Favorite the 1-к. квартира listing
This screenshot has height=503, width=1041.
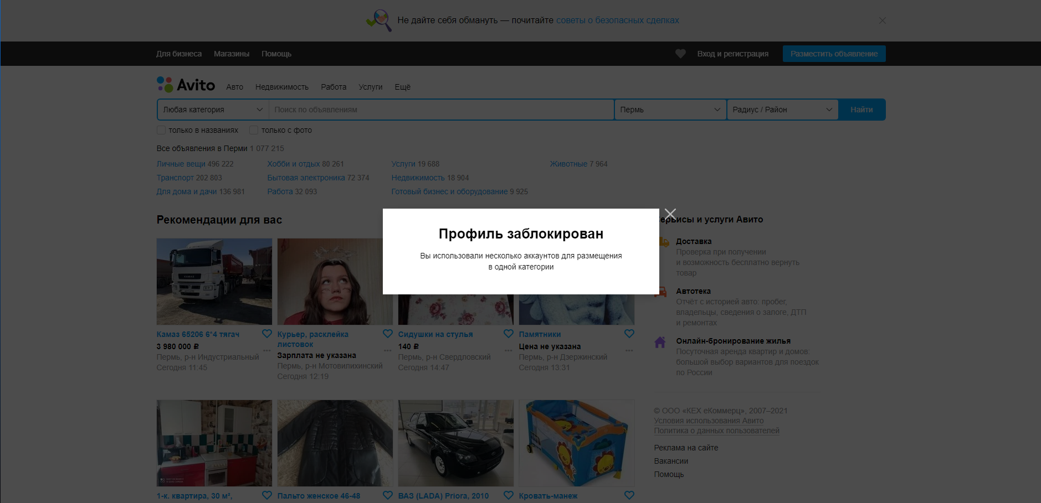(267, 495)
